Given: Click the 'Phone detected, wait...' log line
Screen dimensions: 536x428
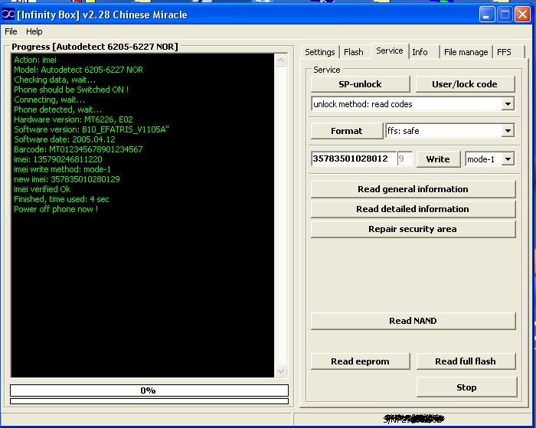Looking at the screenshot, I should pyautogui.click(x=57, y=109).
